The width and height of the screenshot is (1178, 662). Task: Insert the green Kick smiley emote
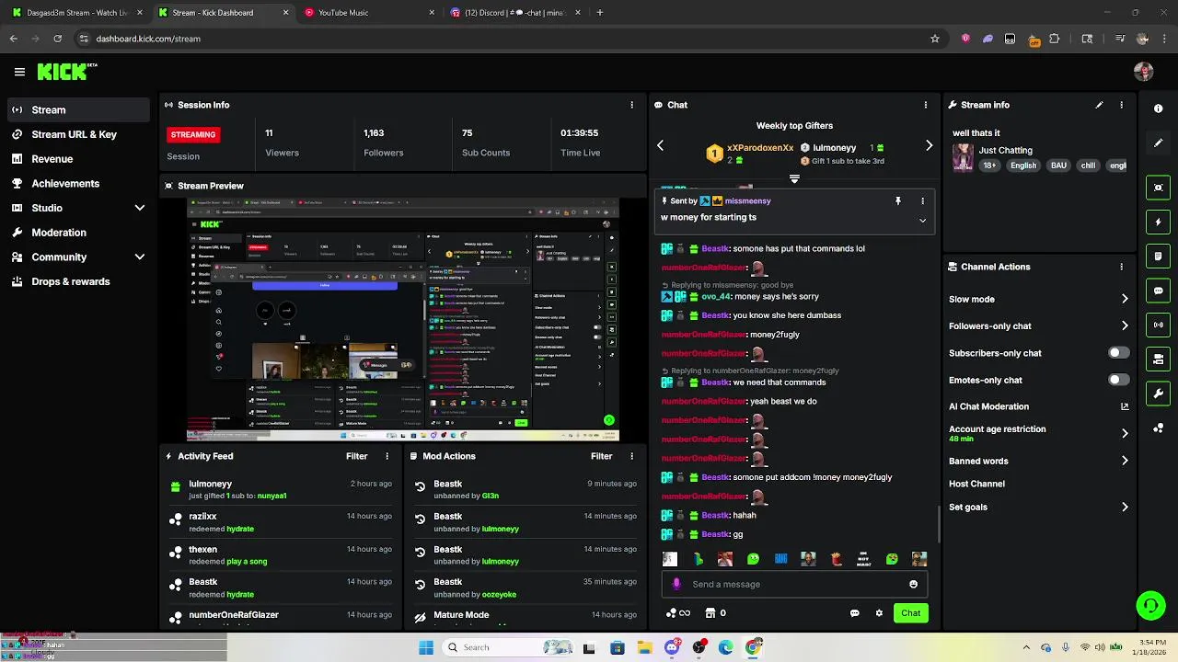[754, 559]
